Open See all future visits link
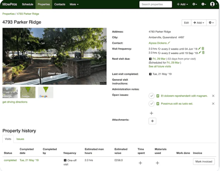Viewport: 220px width, 171px height. pos(160,66)
